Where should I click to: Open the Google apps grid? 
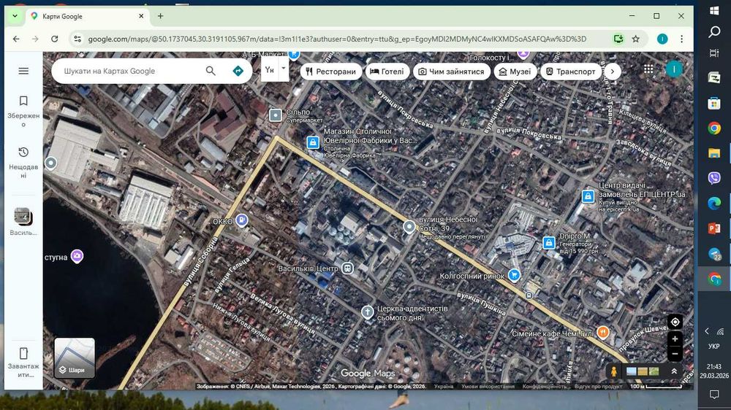(648, 69)
